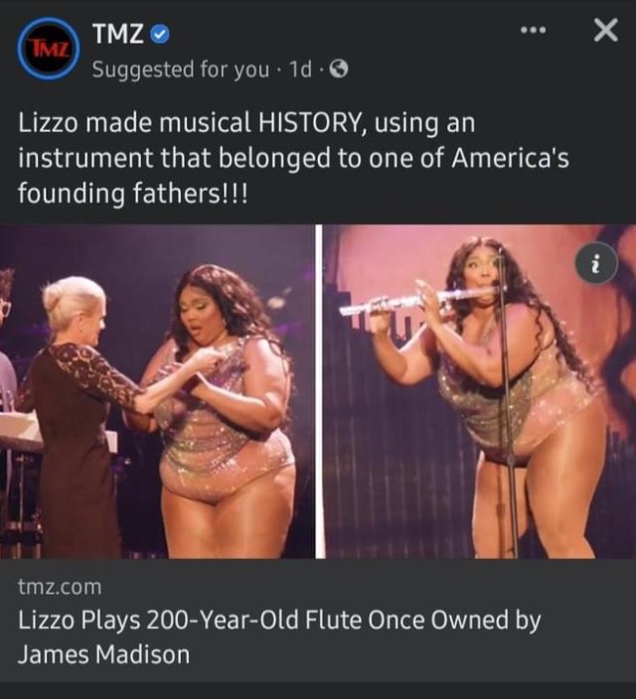Dismiss the suggested post with the X
The image size is (636, 700).
coord(605,31)
